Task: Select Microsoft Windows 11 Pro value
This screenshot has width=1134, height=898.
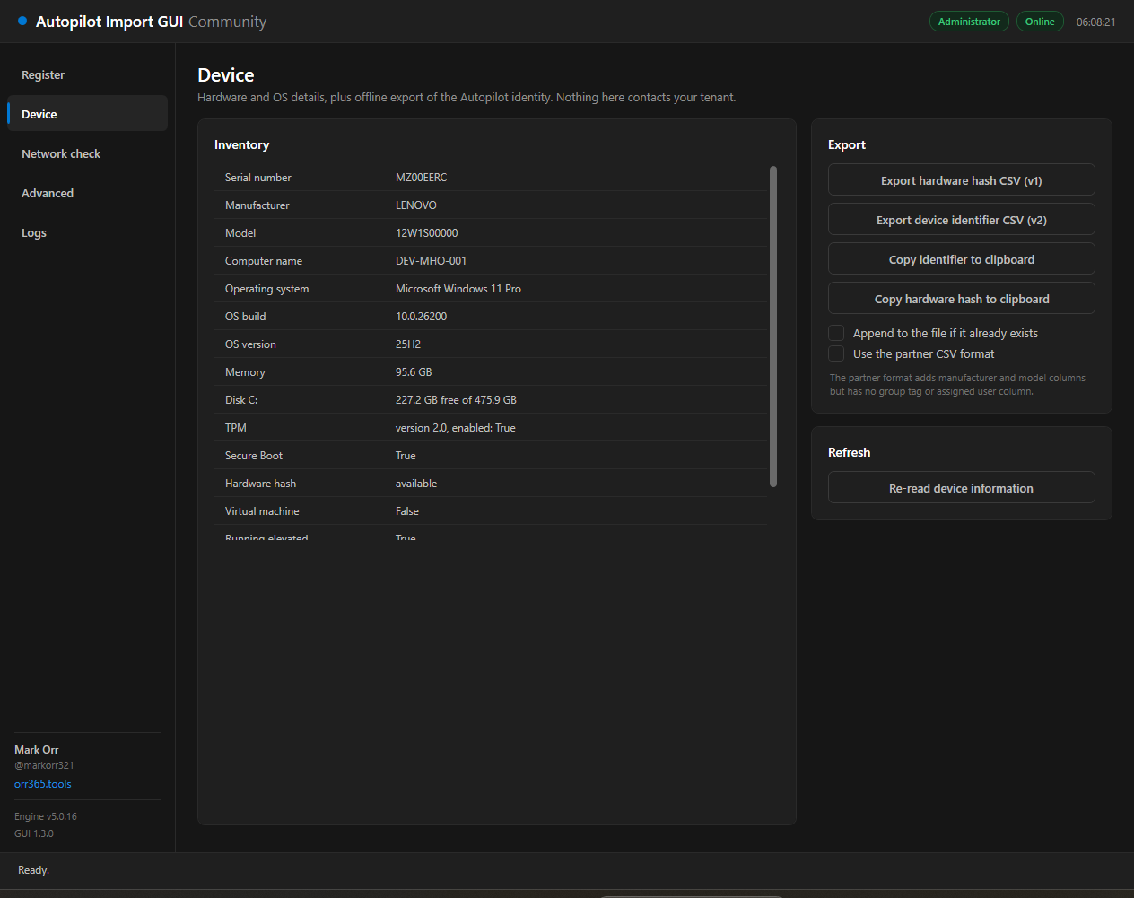Action: (x=458, y=289)
